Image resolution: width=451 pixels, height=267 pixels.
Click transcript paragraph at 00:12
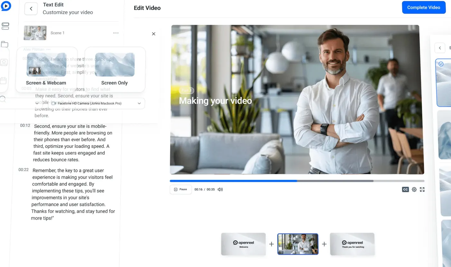(x=73, y=143)
